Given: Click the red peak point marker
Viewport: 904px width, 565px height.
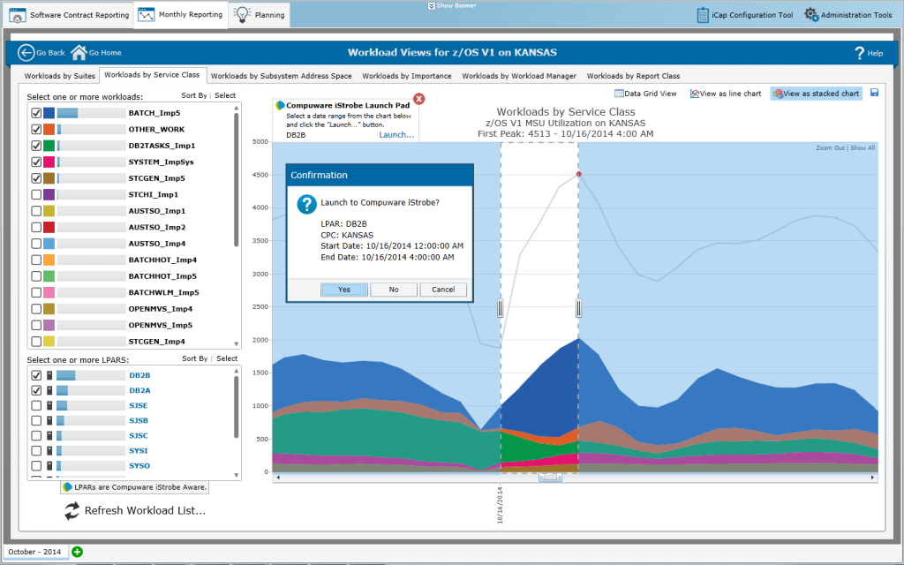Looking at the screenshot, I should pos(579,174).
